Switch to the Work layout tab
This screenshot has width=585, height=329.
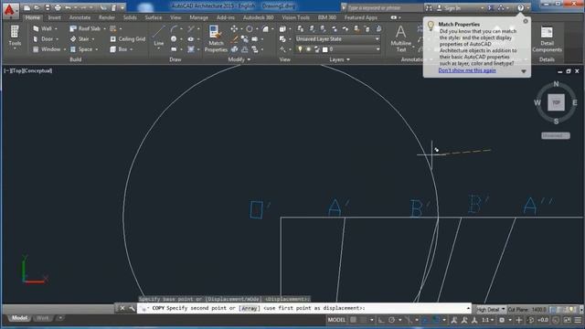(43, 318)
